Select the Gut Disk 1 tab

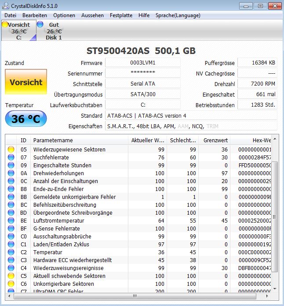(x=51, y=31)
